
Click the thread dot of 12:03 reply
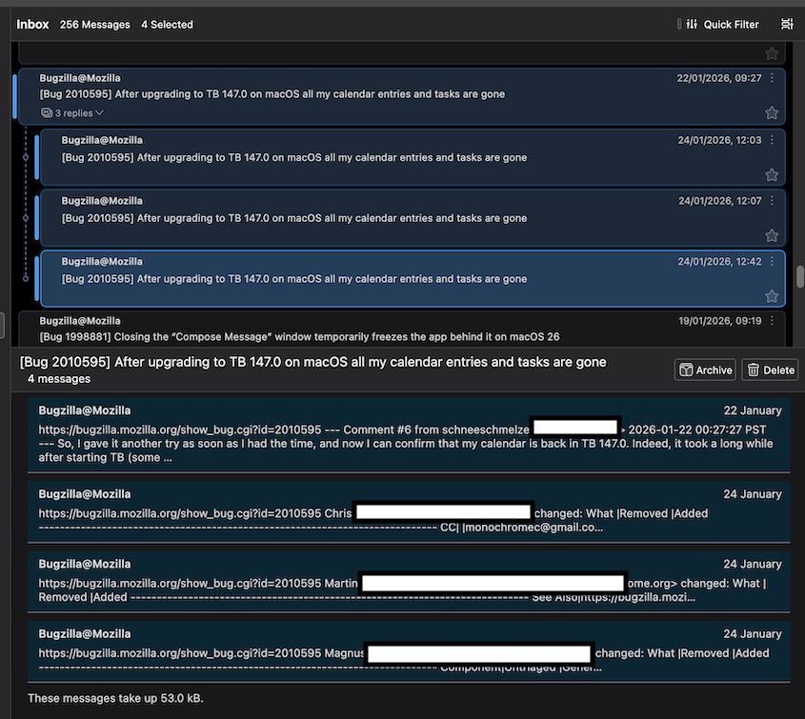click(26, 157)
